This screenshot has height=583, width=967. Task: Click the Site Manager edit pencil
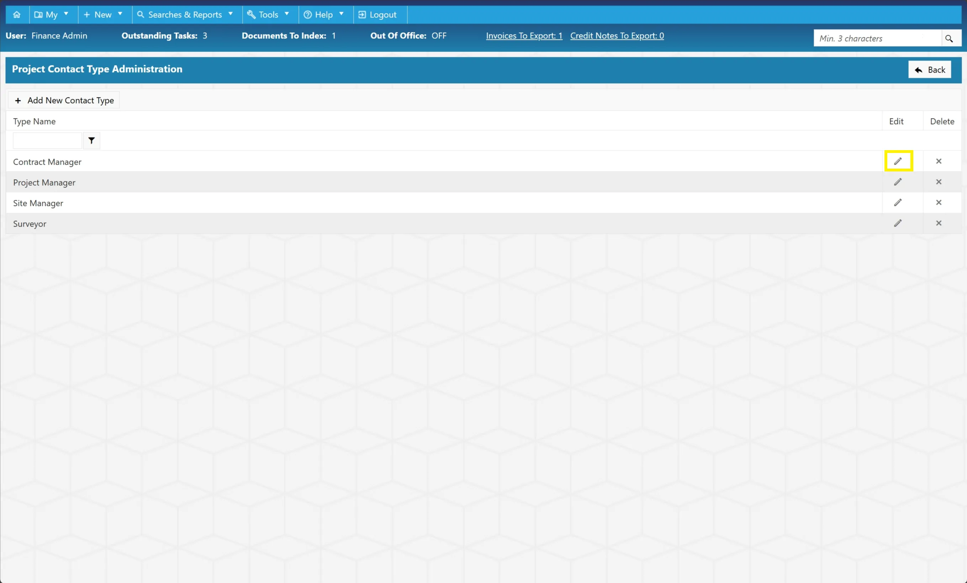tap(898, 202)
